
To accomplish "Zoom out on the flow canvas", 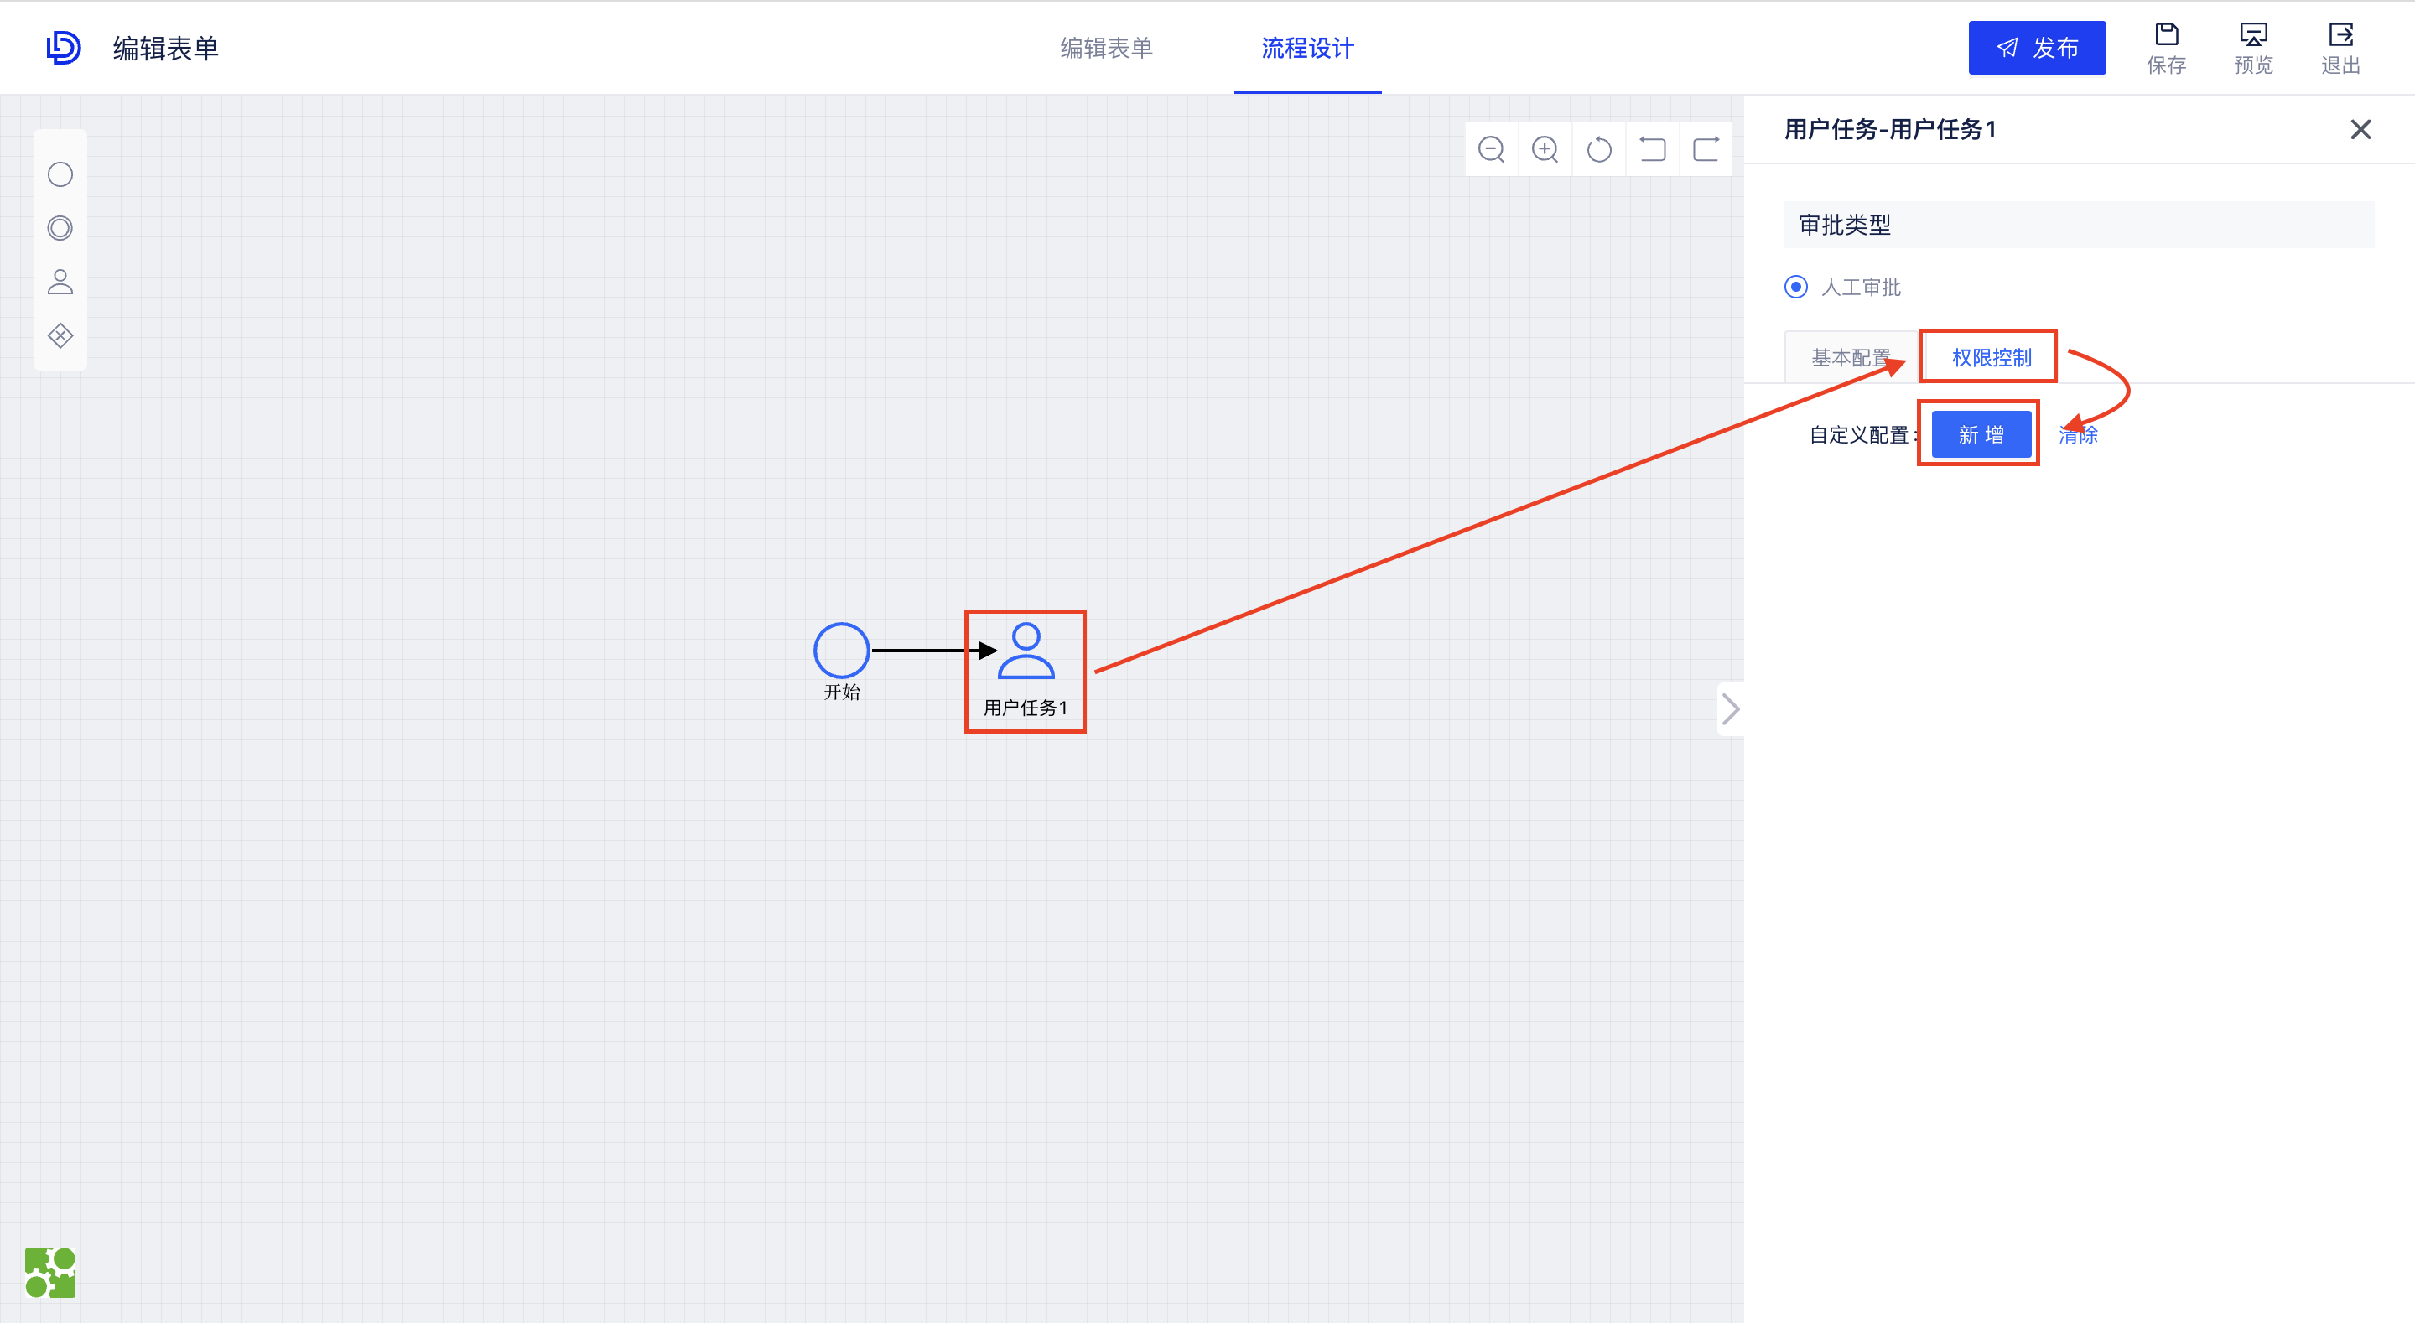I will tap(1491, 148).
